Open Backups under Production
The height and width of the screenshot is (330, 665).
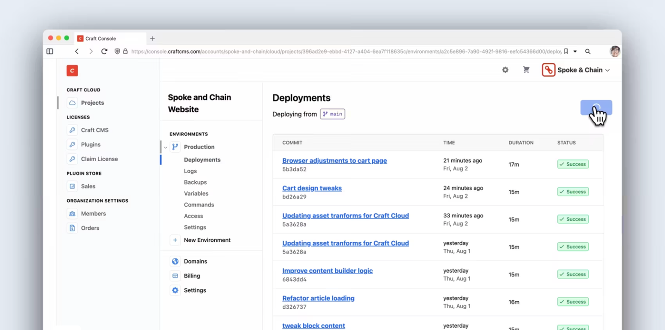[x=195, y=182]
